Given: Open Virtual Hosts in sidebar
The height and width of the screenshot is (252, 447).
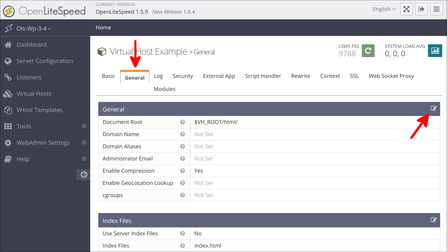Looking at the screenshot, I should pos(34,94).
